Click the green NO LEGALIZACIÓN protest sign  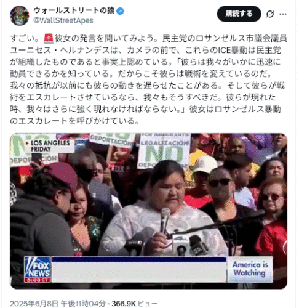point(165,150)
